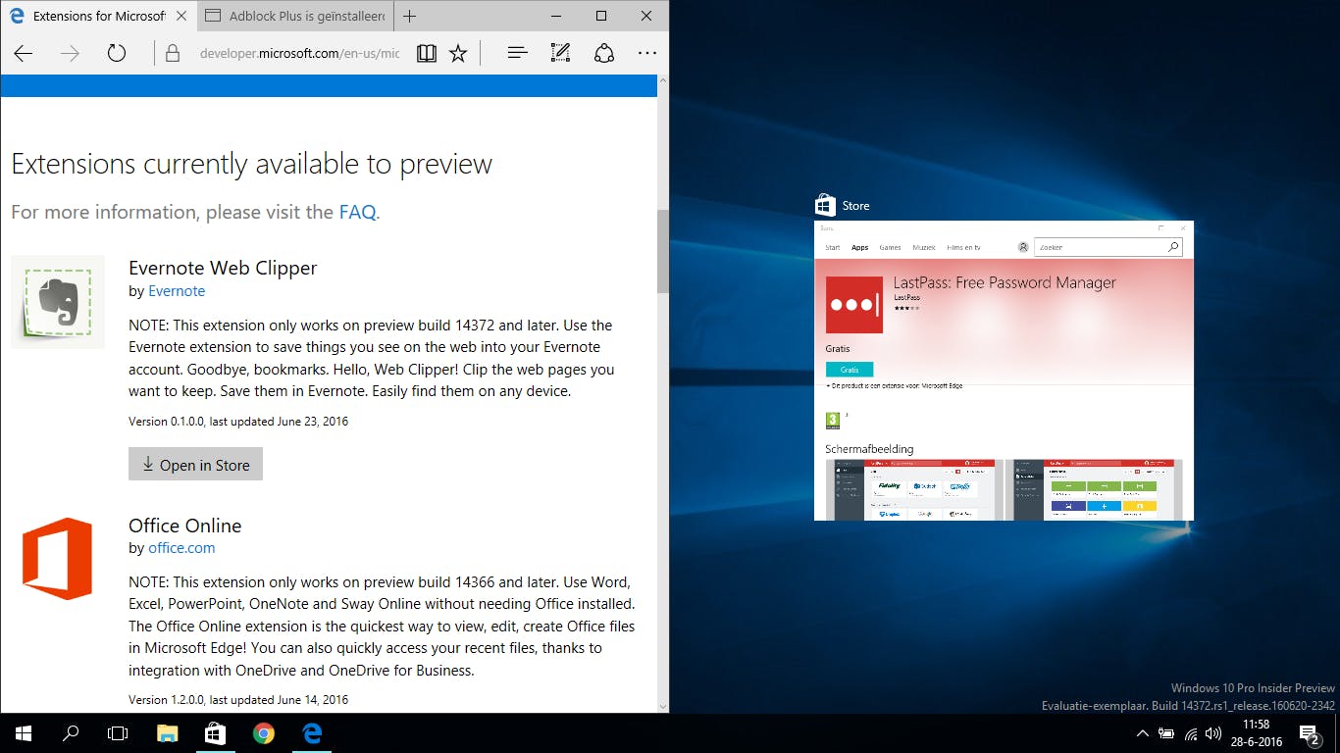Select the Store window thumbnail
The width and height of the screenshot is (1340, 753).
tap(1004, 371)
